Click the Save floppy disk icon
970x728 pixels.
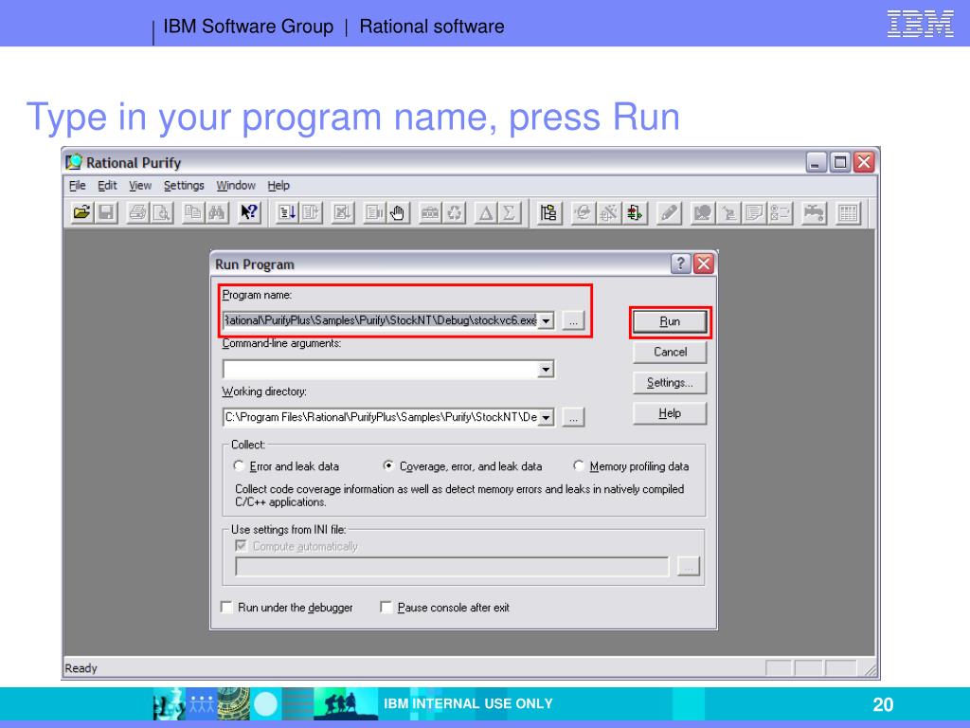click(106, 213)
